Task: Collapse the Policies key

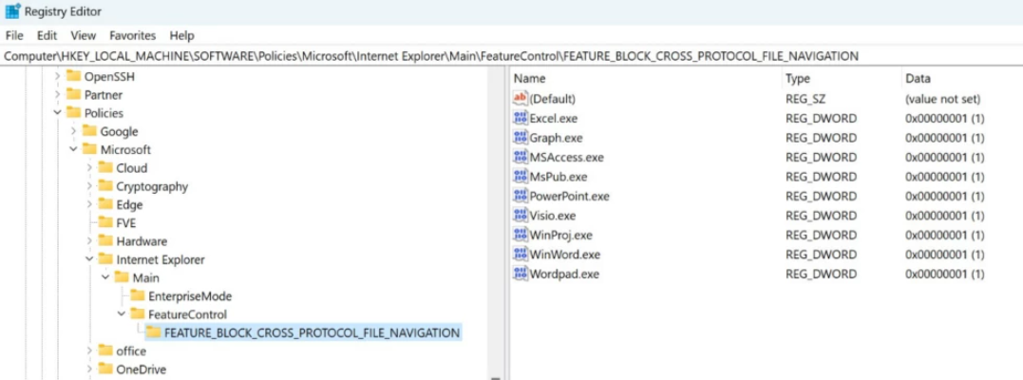Action: 58,113
